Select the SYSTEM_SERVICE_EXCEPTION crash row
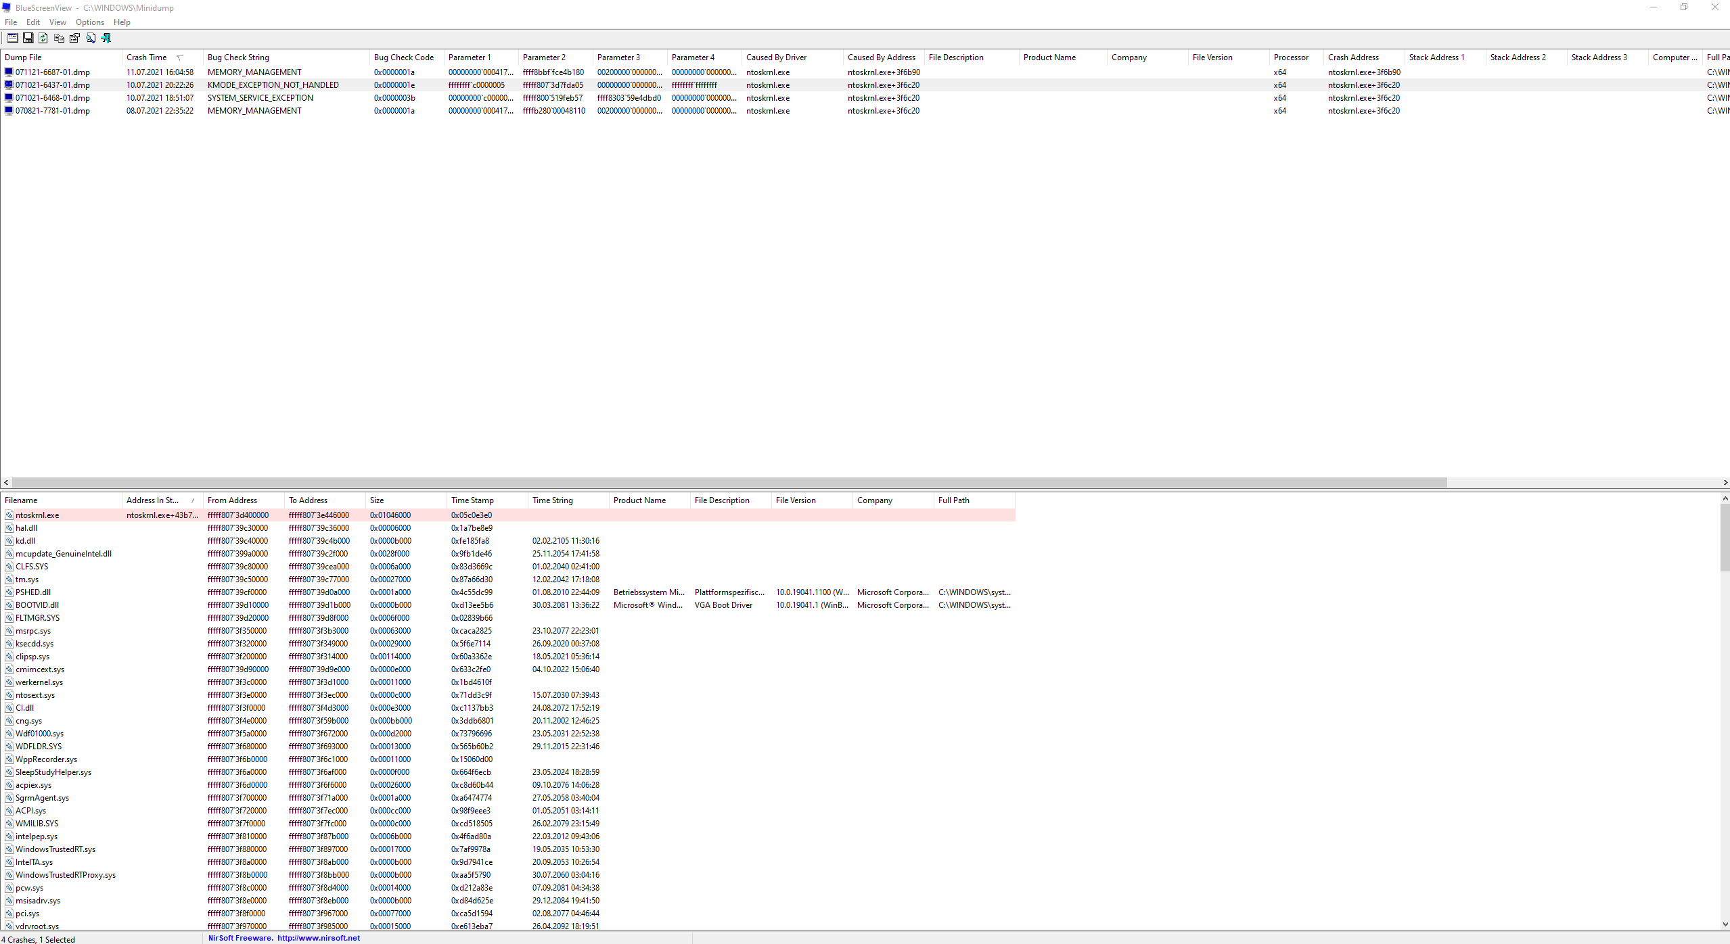Image resolution: width=1730 pixels, height=944 pixels. (260, 98)
